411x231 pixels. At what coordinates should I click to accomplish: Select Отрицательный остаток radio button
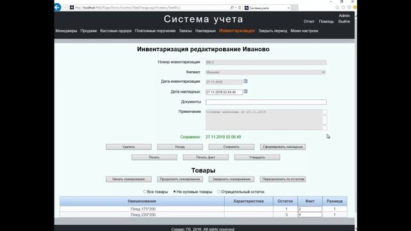tap(219, 192)
